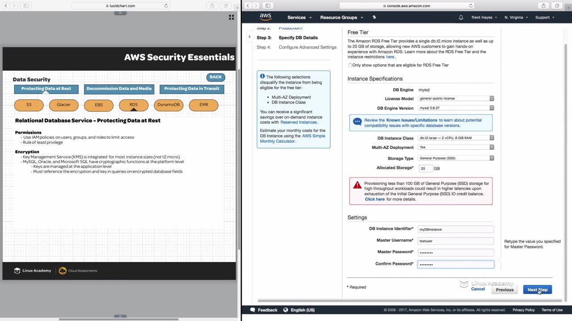Viewport: 572px width, 321px height.
Task: Go forward in the lucidchart.com Safari window
Action: (14, 6)
